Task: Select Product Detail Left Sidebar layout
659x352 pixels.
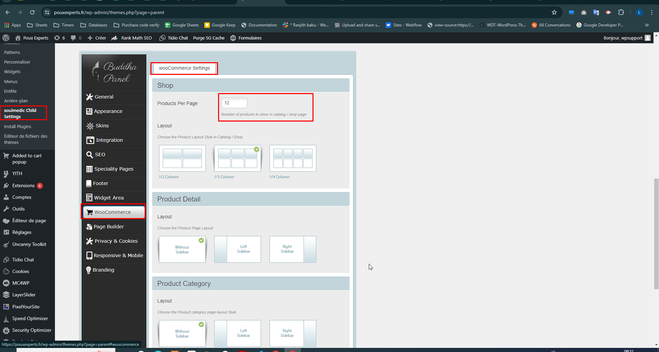Action: (x=238, y=249)
